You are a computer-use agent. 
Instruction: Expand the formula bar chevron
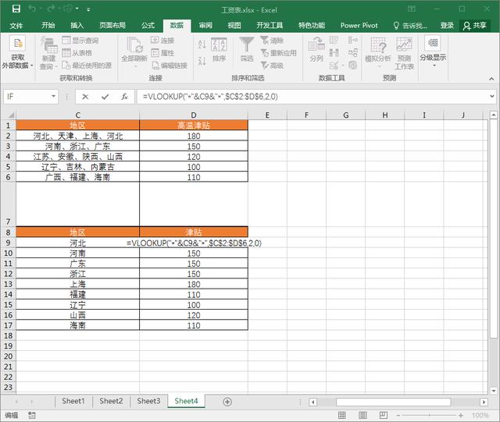click(x=491, y=96)
